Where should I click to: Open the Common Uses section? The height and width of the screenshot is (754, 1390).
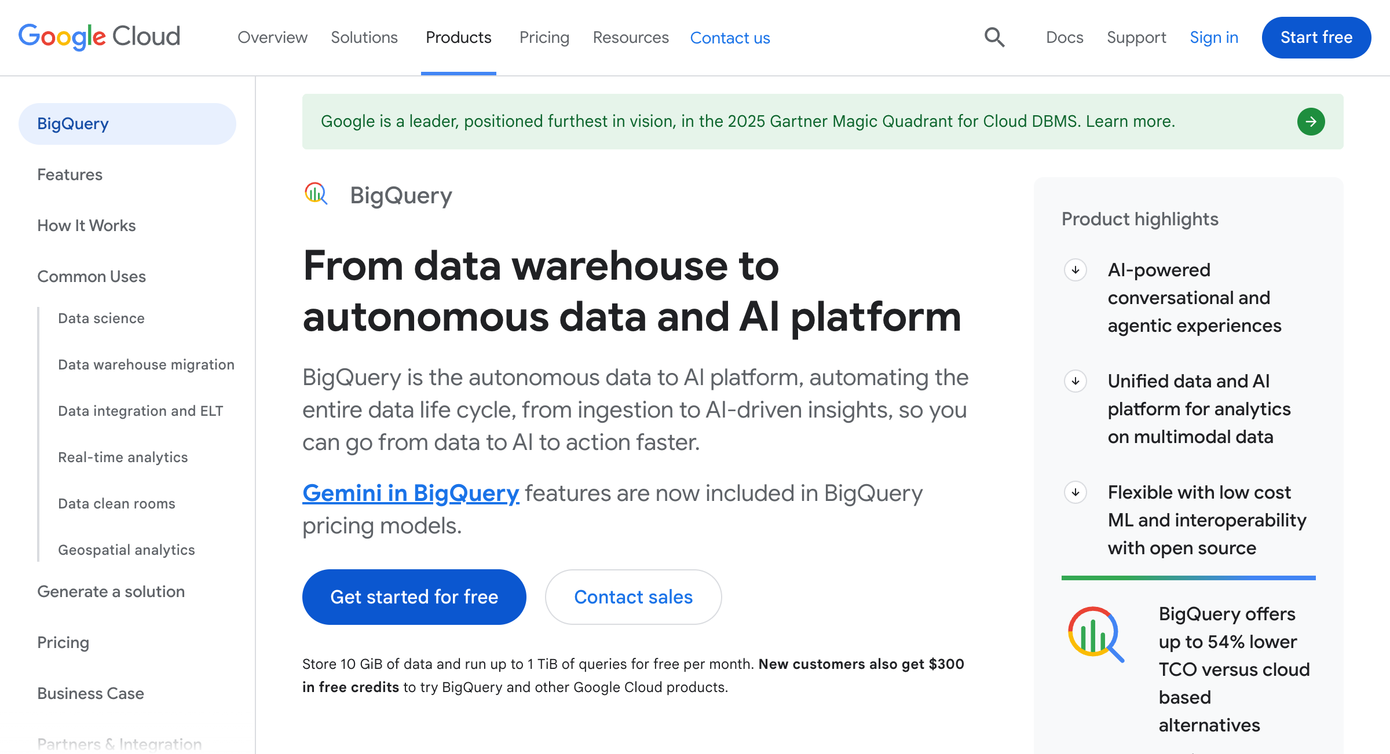coord(91,276)
